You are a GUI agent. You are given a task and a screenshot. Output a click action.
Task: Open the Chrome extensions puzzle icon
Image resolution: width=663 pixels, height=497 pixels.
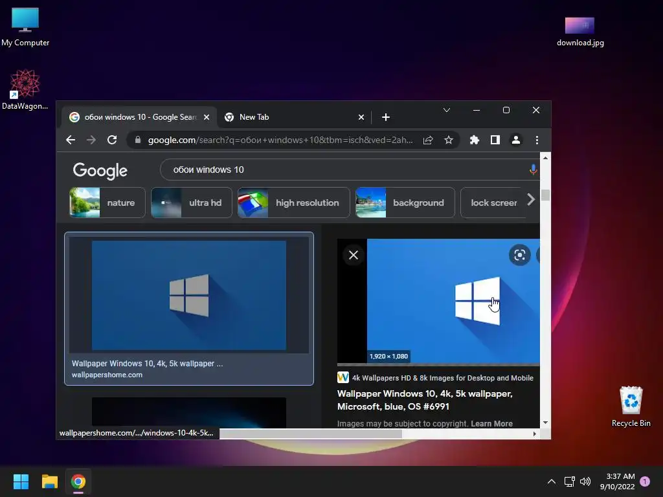475,140
